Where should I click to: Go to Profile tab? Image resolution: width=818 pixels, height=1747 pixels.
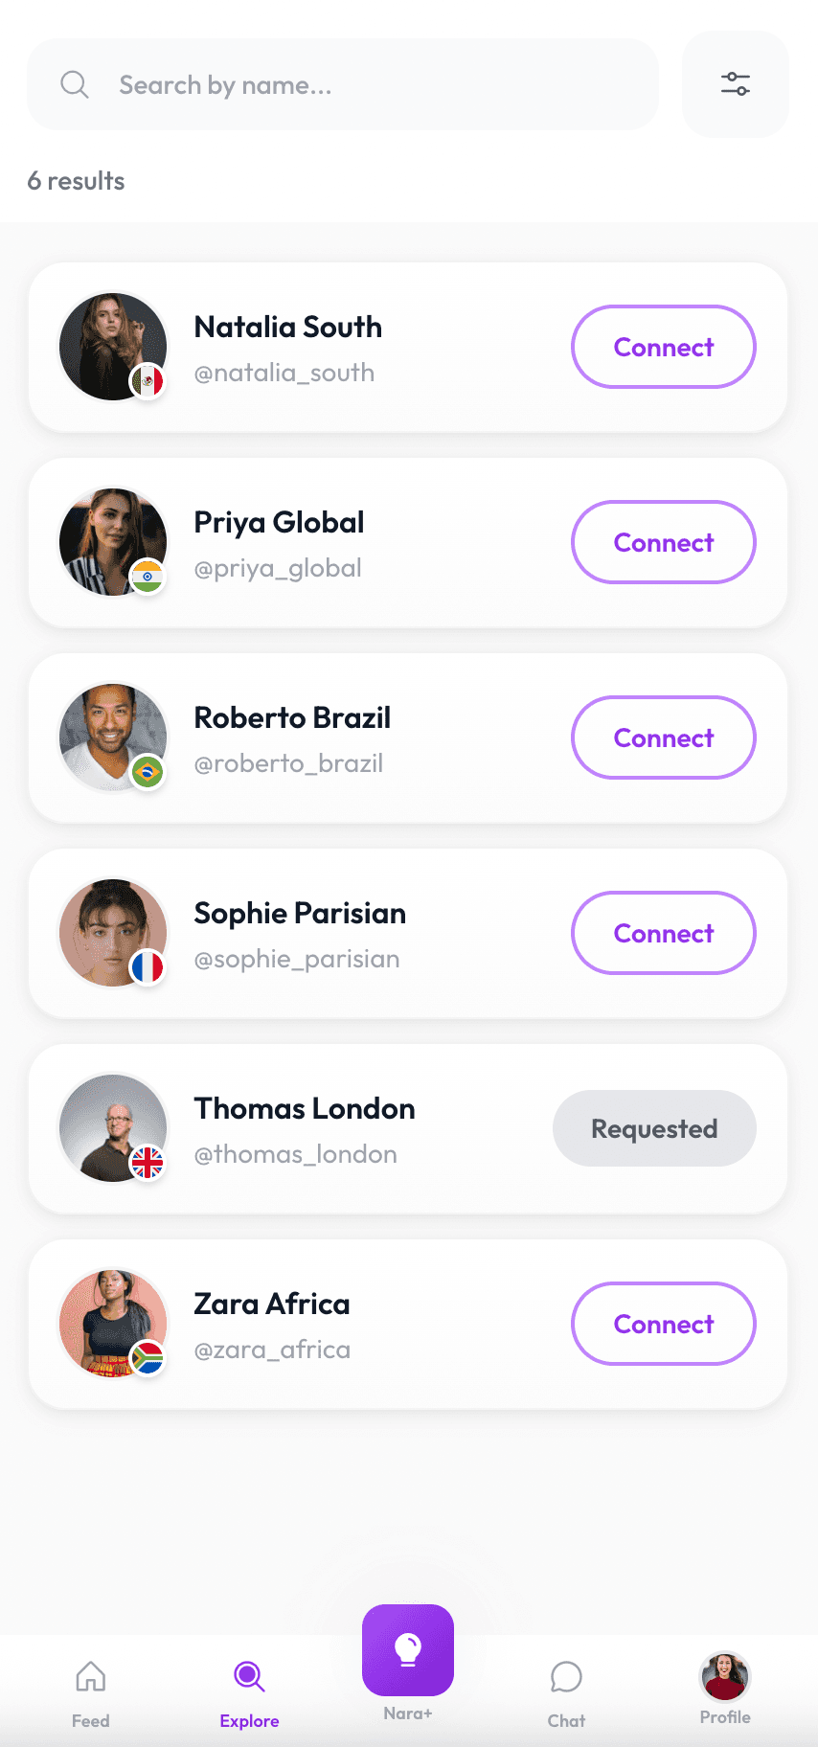tap(725, 1678)
